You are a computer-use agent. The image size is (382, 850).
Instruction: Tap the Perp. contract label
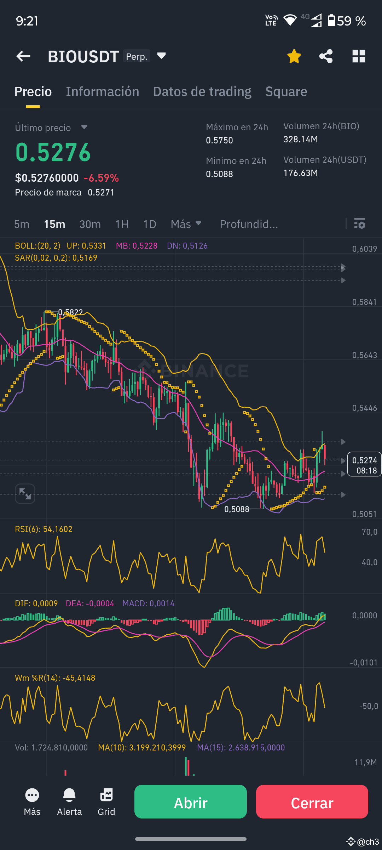click(x=137, y=56)
